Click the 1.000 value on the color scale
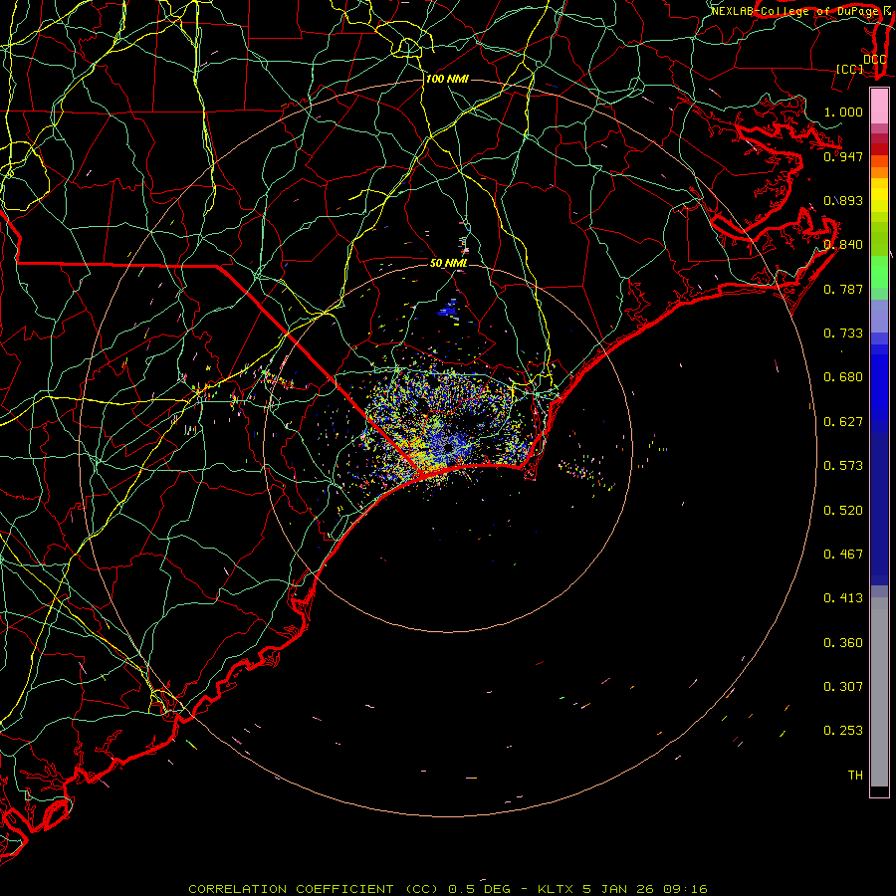Image resolution: width=896 pixels, height=896 pixels. click(843, 112)
